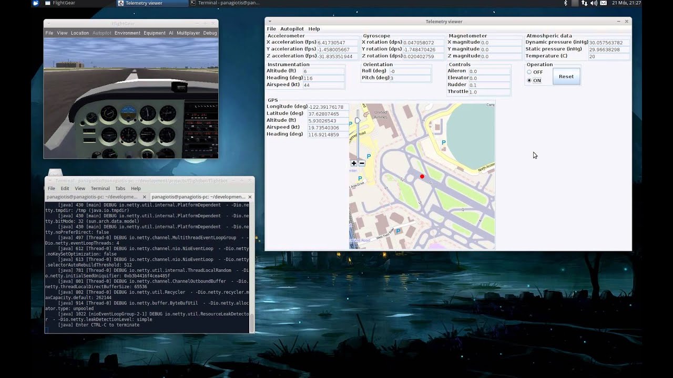Click the GPS Longitude value field

click(328, 107)
